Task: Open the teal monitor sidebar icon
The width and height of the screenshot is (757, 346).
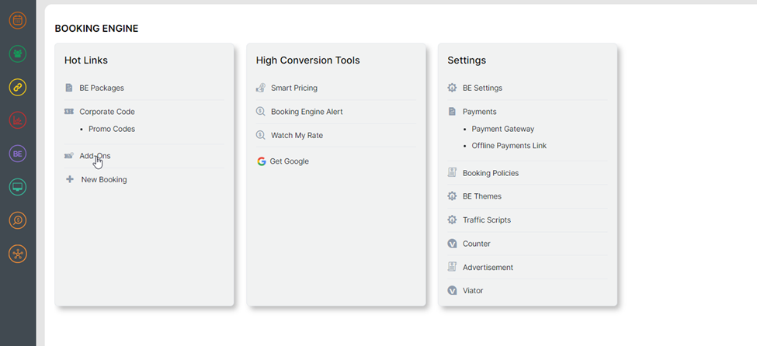Action: pyautogui.click(x=18, y=187)
